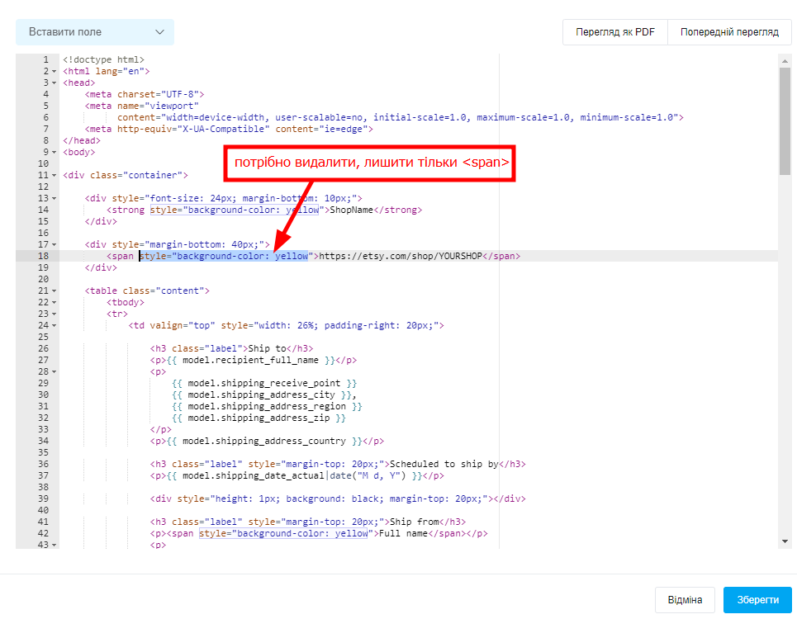
Task: Click the 'Відміна' button
Action: [685, 600]
